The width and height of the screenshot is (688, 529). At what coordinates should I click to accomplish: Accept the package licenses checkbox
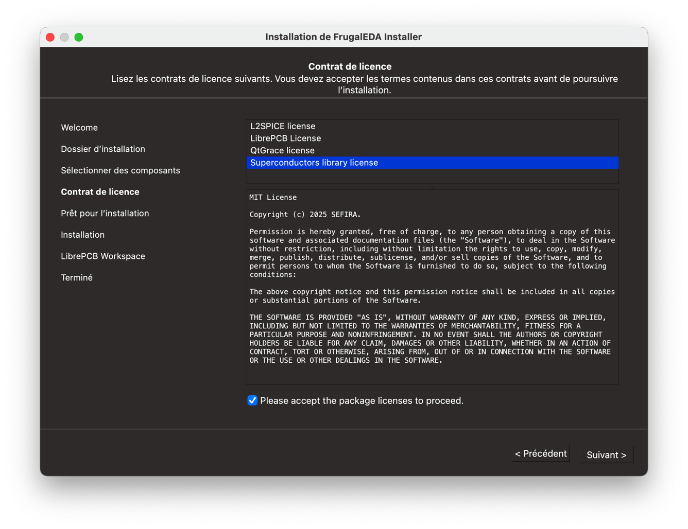point(252,400)
